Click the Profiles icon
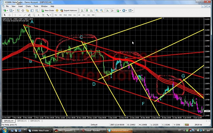This screenshot has height=133, width=213. [11, 11]
